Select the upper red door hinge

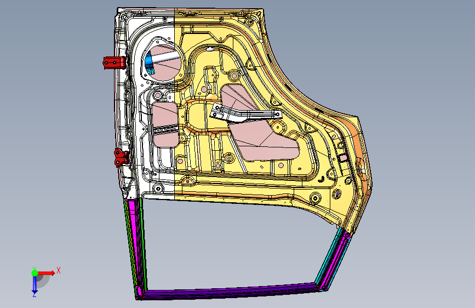tap(114, 62)
